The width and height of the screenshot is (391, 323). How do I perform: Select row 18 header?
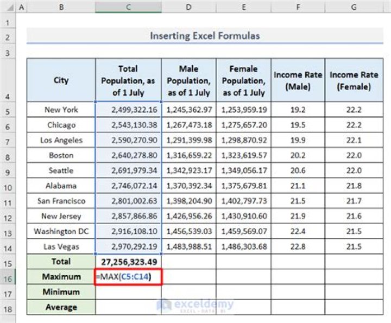tap(8, 308)
